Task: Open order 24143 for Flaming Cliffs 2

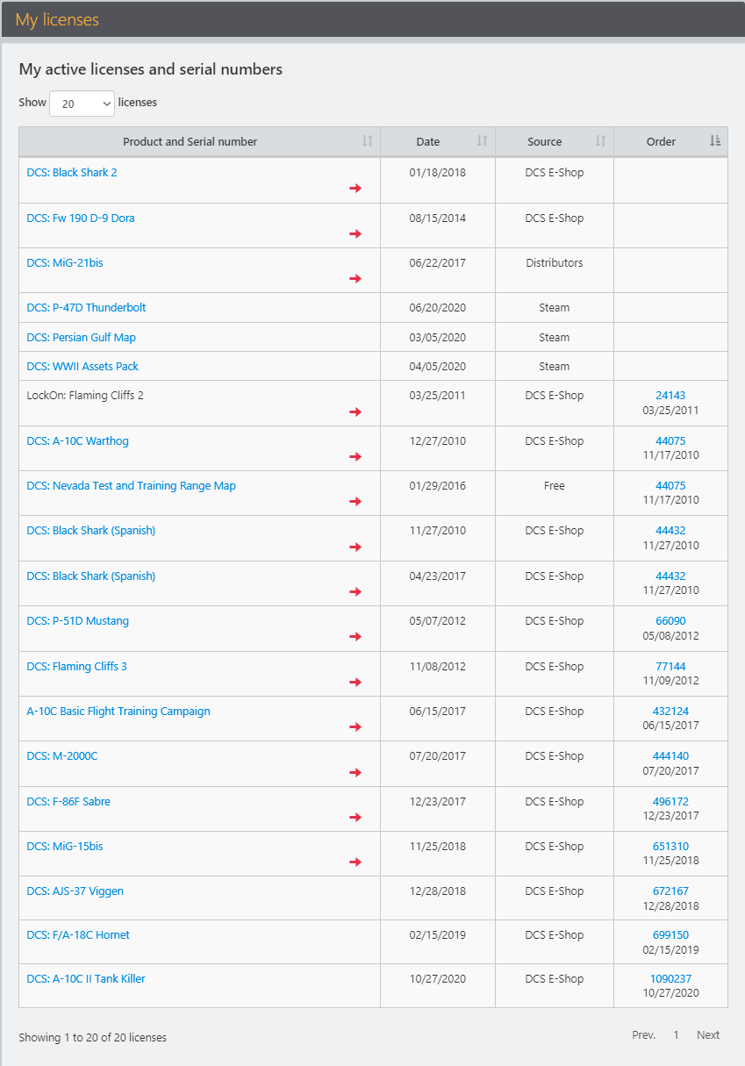Action: click(670, 396)
